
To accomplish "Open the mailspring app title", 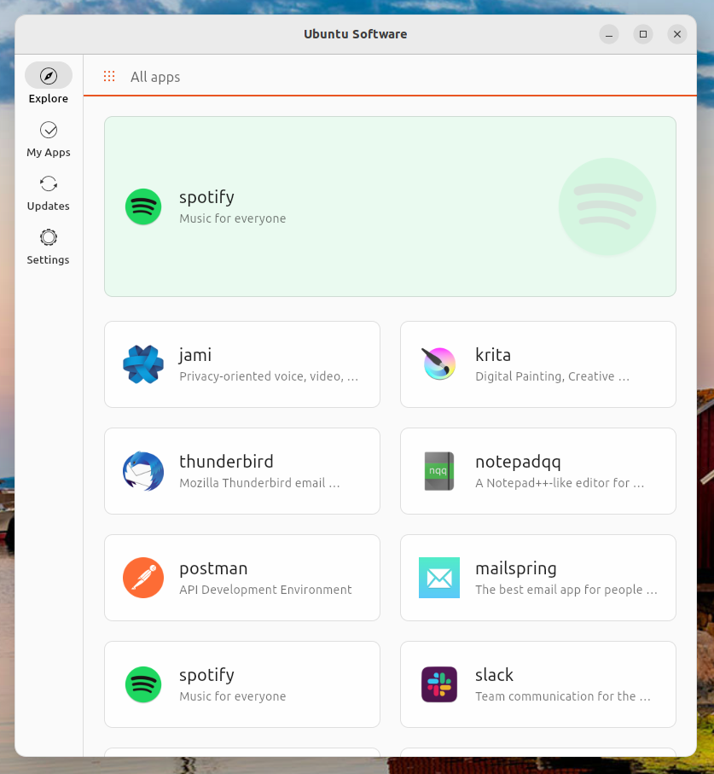I will (x=515, y=568).
